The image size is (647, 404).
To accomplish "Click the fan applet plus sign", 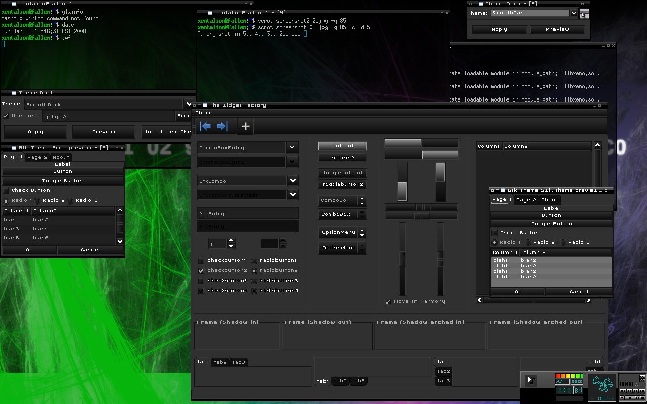I will point(612,398).
